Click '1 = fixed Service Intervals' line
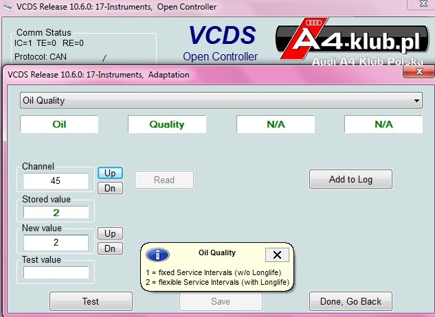The width and height of the screenshot is (435, 317). [x=213, y=272]
